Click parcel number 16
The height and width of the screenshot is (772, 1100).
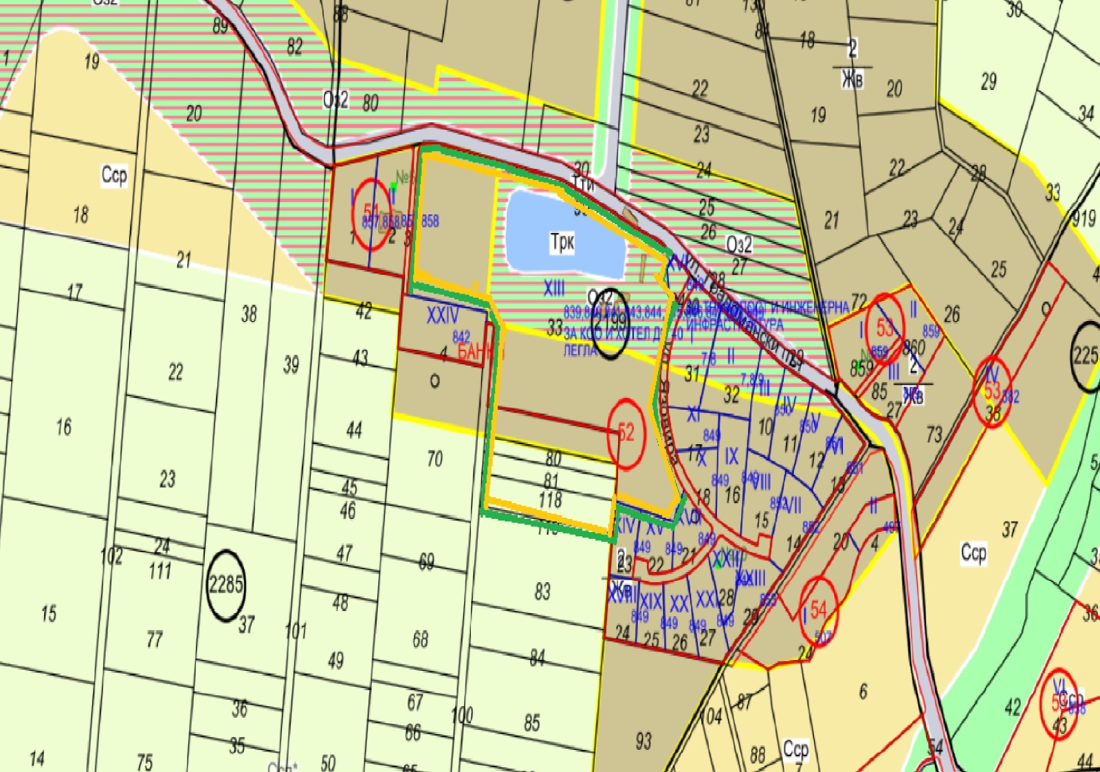point(63,428)
